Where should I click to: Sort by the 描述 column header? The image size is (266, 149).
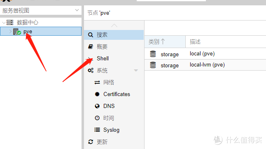(x=226, y=41)
